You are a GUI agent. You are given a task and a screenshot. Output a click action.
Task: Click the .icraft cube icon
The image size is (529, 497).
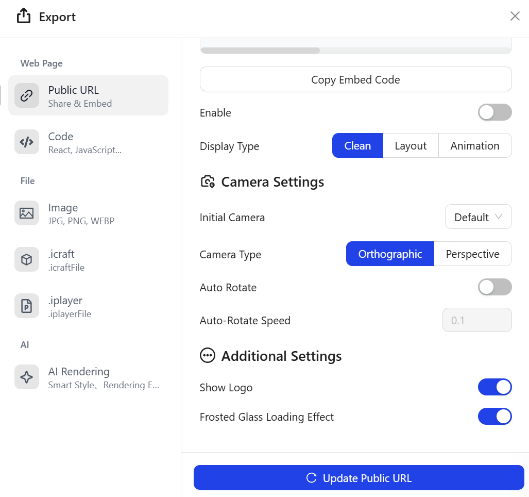[x=27, y=259]
